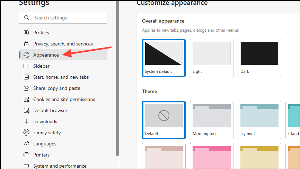This screenshot has height=169, width=300.
Task: Click the Share, copy and paste icon
Action: (26, 88)
